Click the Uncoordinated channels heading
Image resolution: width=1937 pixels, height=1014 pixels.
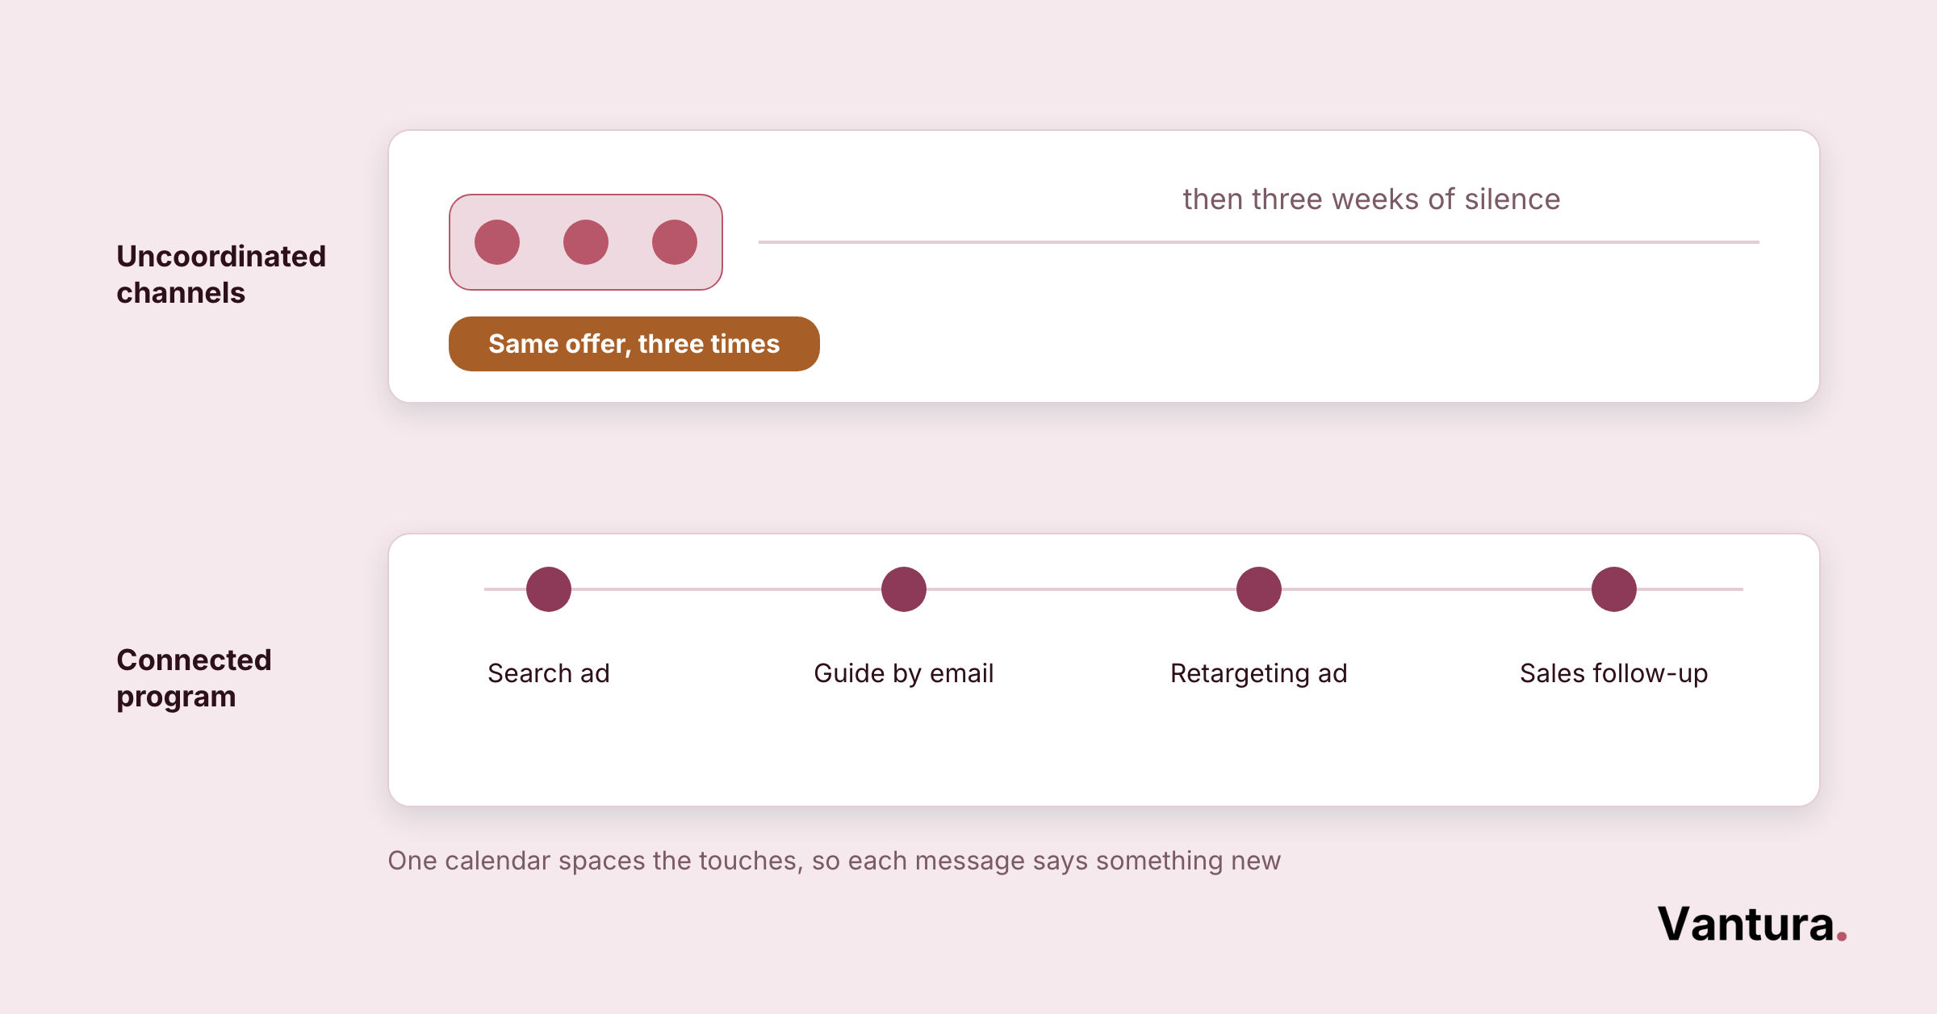tap(221, 274)
